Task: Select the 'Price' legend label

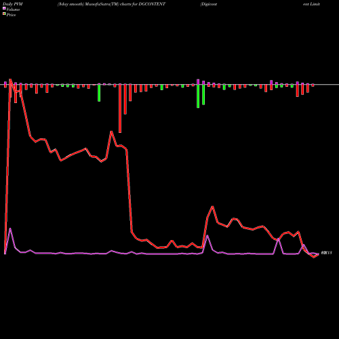Action: (x=11, y=15)
